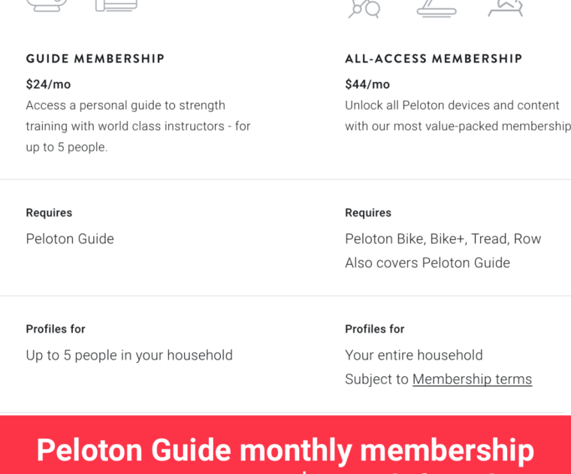Click Up to 5 people in your household
This screenshot has width=571, height=474.
point(129,355)
